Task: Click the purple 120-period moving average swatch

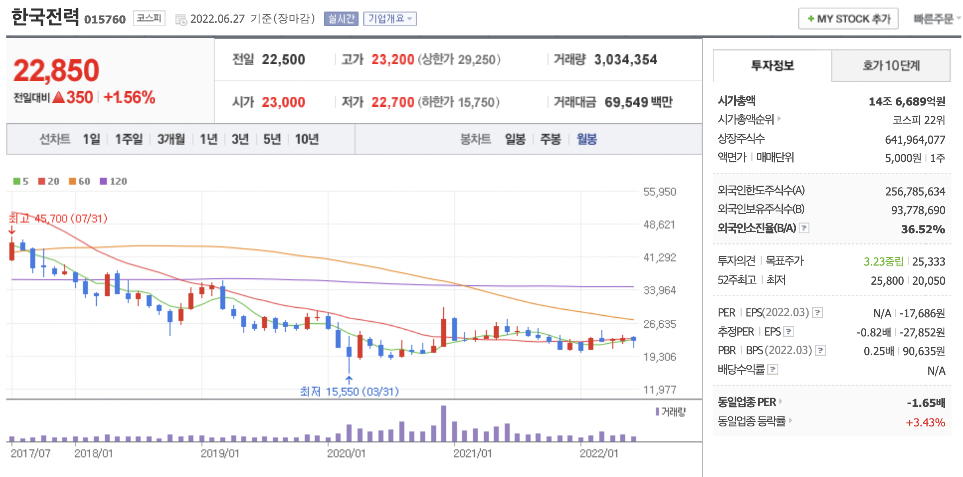Action: tap(103, 181)
